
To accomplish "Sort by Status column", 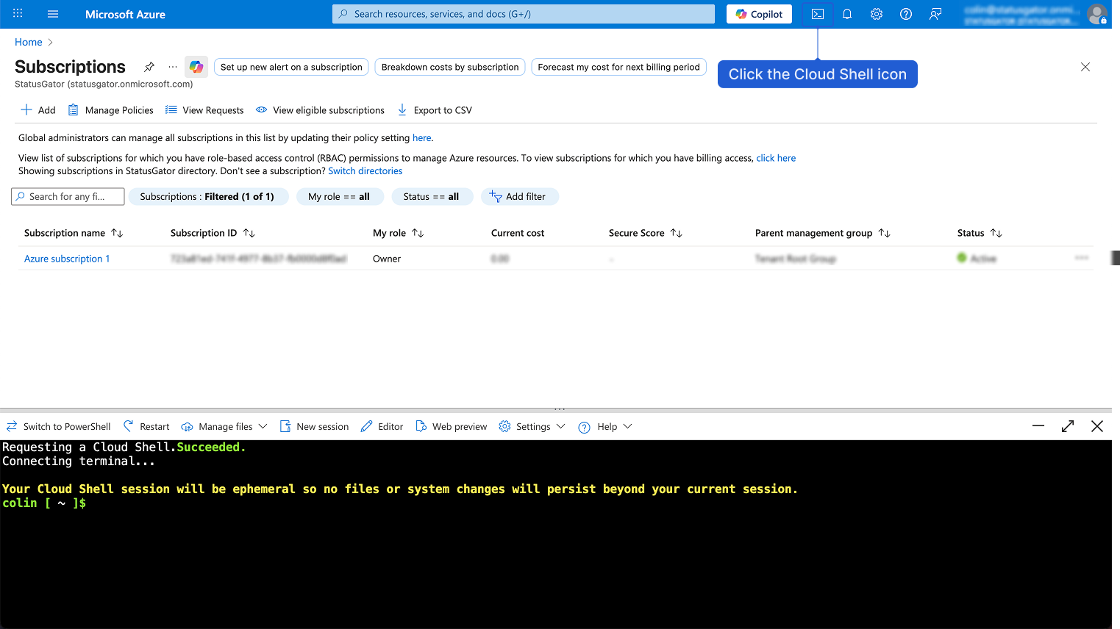I will (980, 233).
